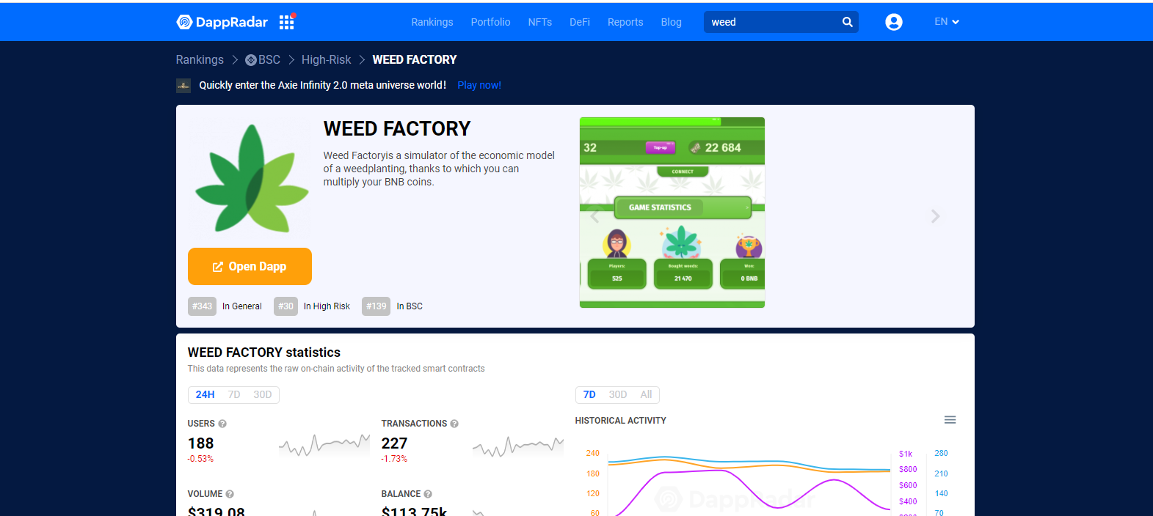Click the game screenshot thumbnail

click(x=672, y=213)
